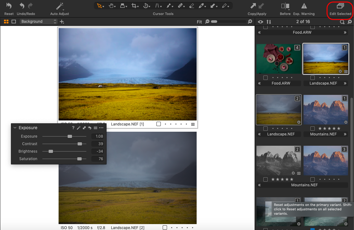The width and height of the screenshot is (354, 230).
Task: Click gear icon on selected Landscape thumbnail
Action: [340, 71]
